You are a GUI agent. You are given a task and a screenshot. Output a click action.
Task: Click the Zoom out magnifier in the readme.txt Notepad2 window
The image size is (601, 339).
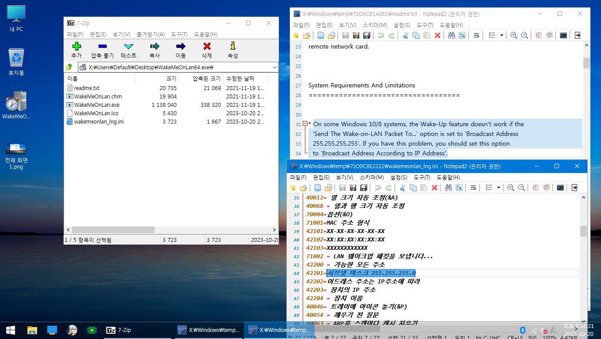[524, 35]
